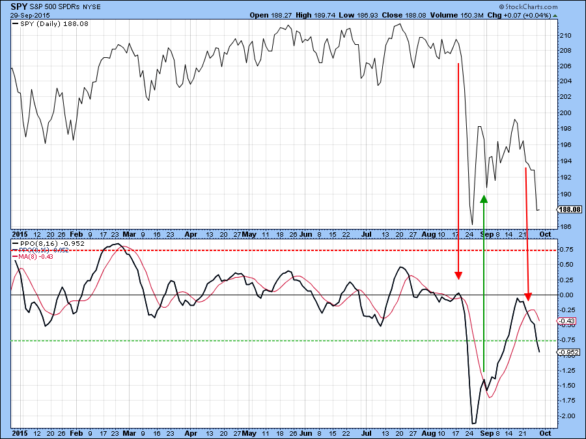Click the 204 price axis label

pos(565,81)
